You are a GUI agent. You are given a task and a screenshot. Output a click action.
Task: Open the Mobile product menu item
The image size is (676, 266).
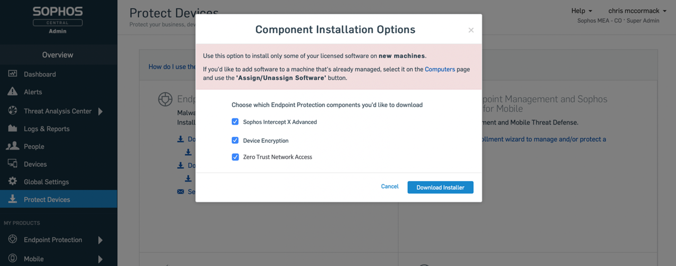(34, 259)
